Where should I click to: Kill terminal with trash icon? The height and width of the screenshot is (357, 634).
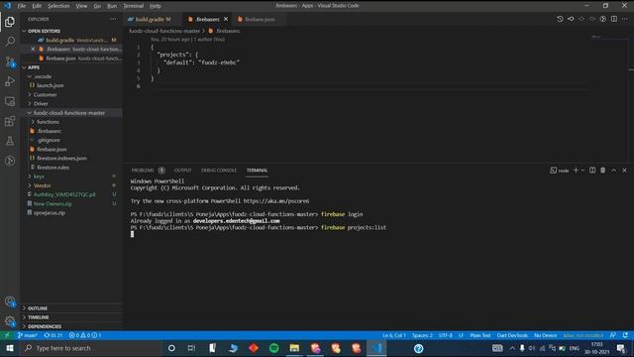pyautogui.click(x=603, y=171)
